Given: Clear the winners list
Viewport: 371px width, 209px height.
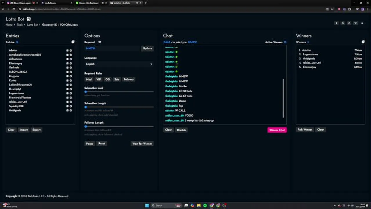Looking at the screenshot, I should (x=320, y=130).
